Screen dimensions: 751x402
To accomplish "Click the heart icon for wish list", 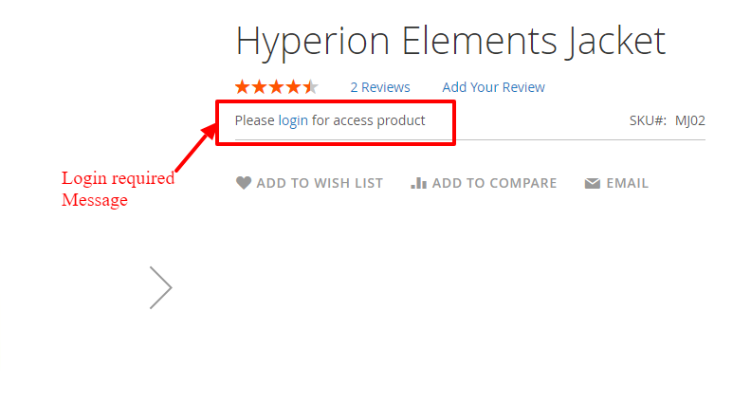I will point(244,183).
